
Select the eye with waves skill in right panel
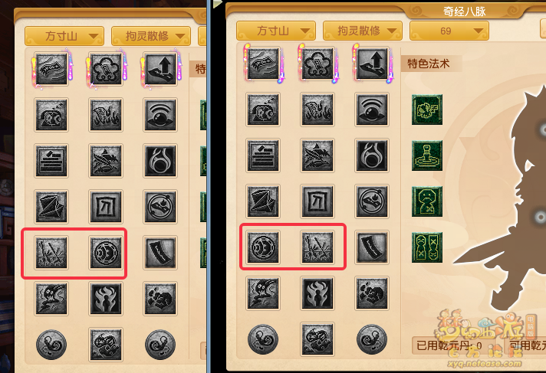[x=372, y=110]
